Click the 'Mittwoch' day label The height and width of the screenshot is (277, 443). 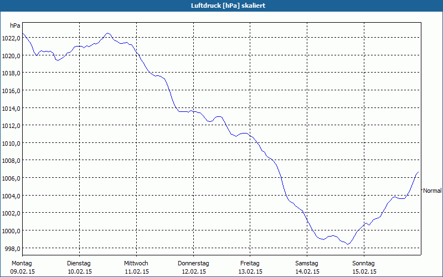[x=136, y=264]
